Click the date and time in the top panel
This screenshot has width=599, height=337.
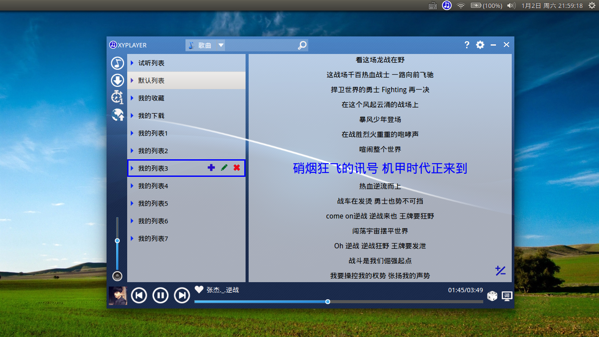552,6
